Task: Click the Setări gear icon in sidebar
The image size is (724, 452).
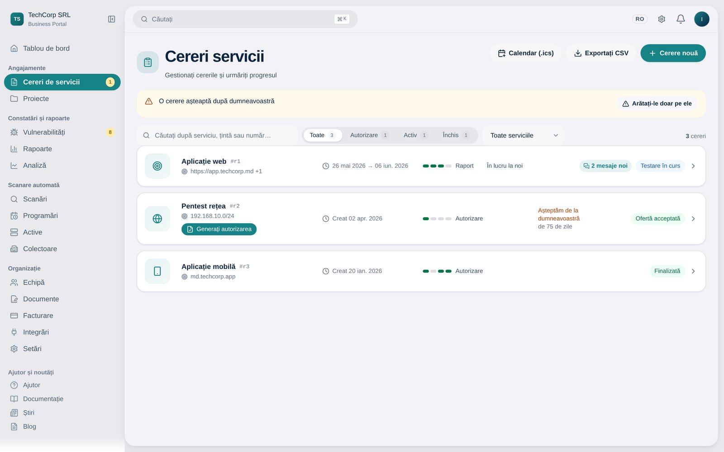Action: point(14,349)
